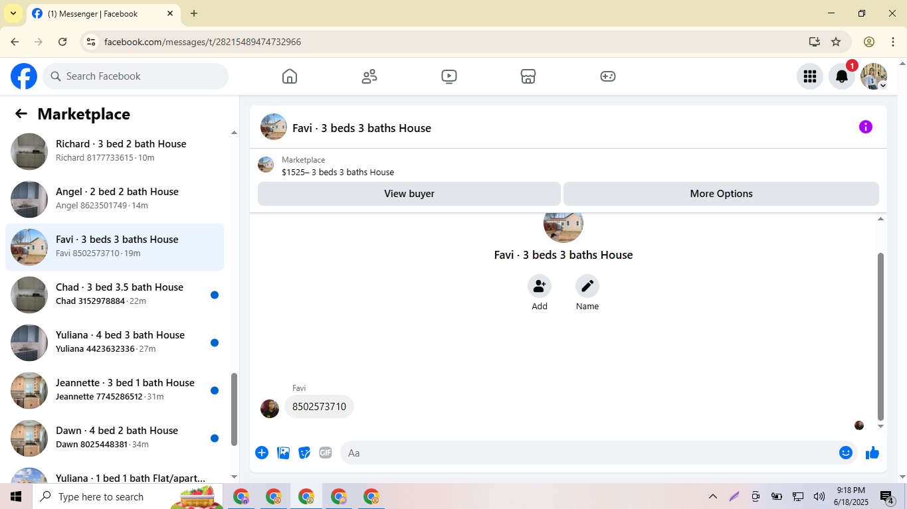Image resolution: width=907 pixels, height=509 pixels.
Task: Open the emoji picker in the message box
Action: 846,453
